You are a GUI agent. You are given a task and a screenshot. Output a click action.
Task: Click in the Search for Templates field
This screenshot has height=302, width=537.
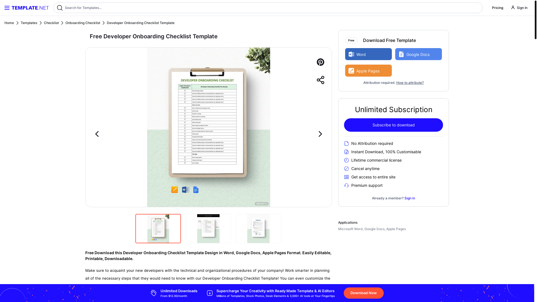(x=268, y=8)
